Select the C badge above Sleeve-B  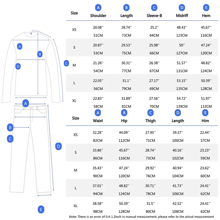coord(154,8)
